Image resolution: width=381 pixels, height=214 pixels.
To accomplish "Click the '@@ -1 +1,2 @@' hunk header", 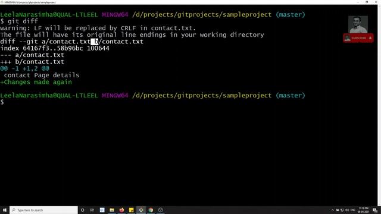I will pos(24,68).
